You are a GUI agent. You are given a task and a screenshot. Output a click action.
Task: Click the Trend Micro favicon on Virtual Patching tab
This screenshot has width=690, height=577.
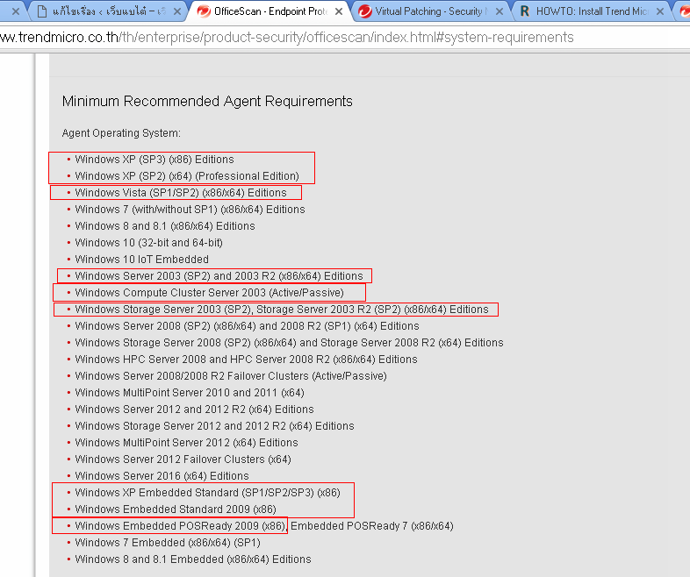point(364,11)
